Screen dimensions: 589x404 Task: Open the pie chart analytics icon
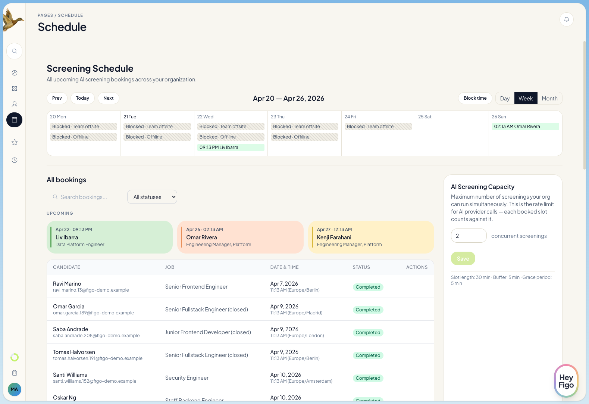click(15, 73)
